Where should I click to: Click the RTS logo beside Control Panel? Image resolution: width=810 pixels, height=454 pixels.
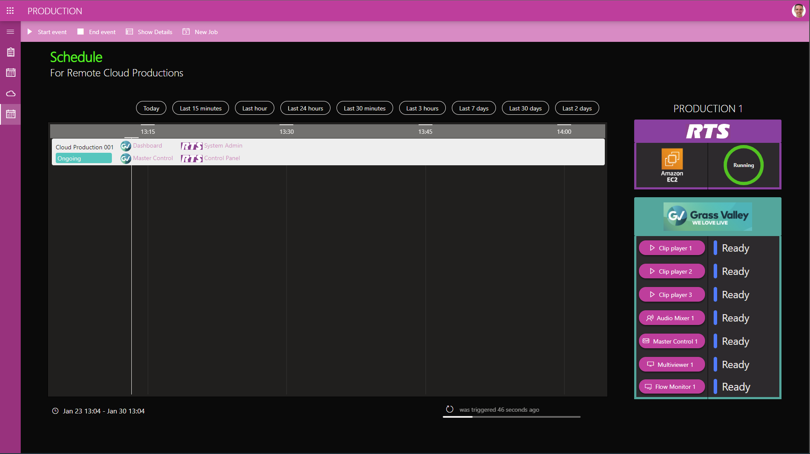pos(191,158)
